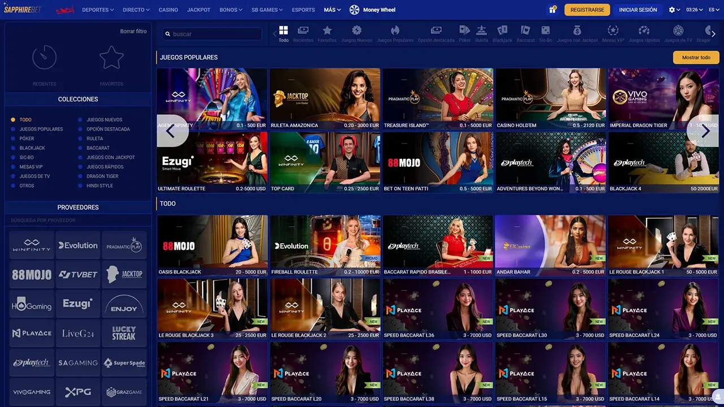The width and height of the screenshot is (724, 407).
Task: Open the settings gear in the header
Action: (672, 10)
